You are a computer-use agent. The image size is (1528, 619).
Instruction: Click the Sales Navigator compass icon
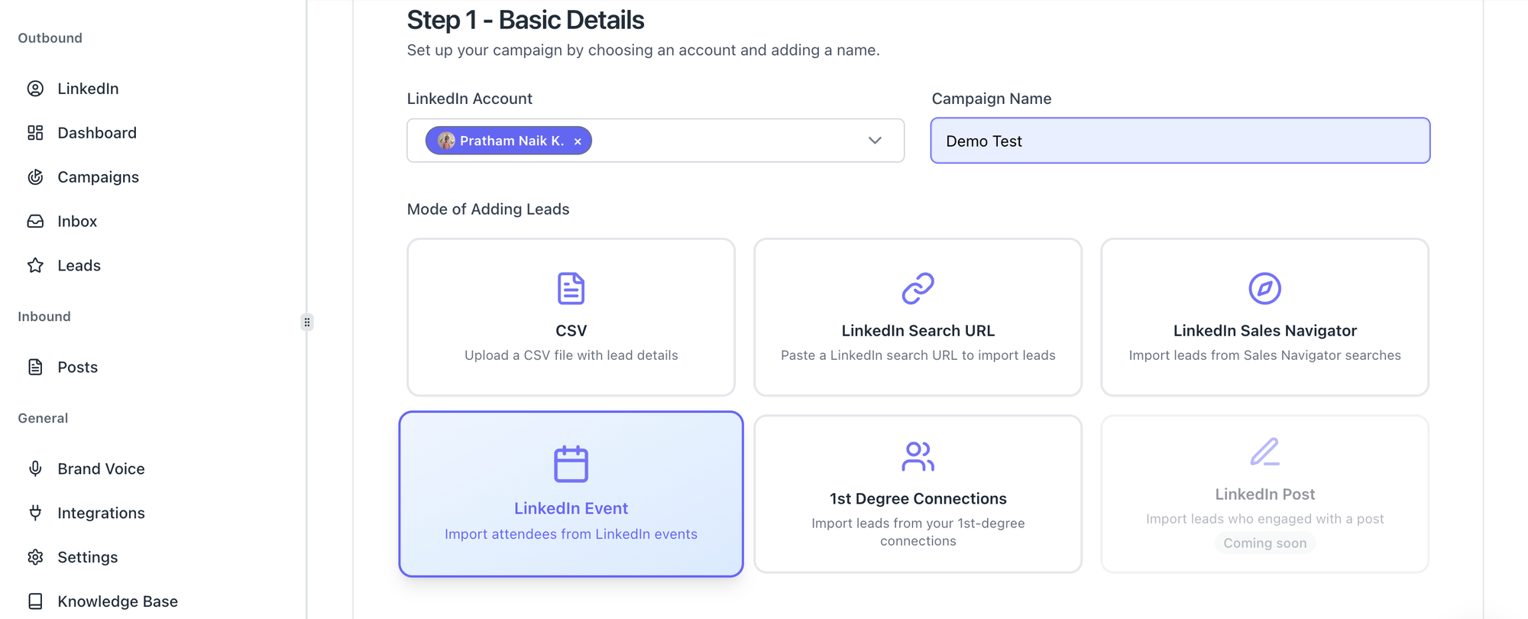(x=1264, y=288)
